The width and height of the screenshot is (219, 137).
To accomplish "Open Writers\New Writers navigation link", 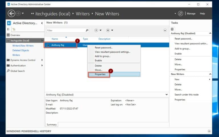I will pos(23,46).
